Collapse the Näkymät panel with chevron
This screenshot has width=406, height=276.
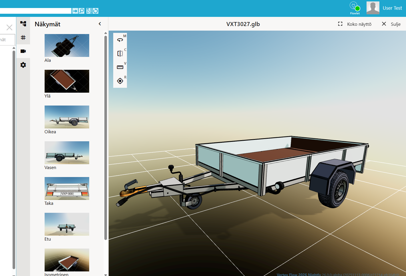(x=100, y=24)
